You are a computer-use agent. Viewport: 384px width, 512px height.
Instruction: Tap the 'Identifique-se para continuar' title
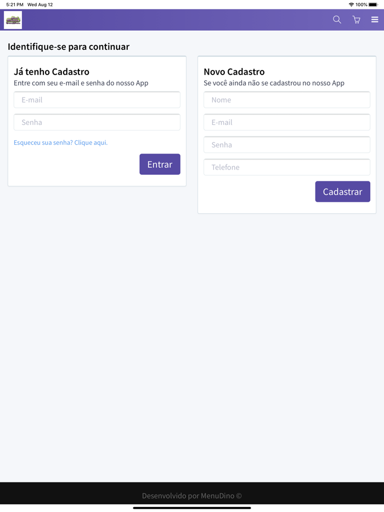(x=69, y=47)
